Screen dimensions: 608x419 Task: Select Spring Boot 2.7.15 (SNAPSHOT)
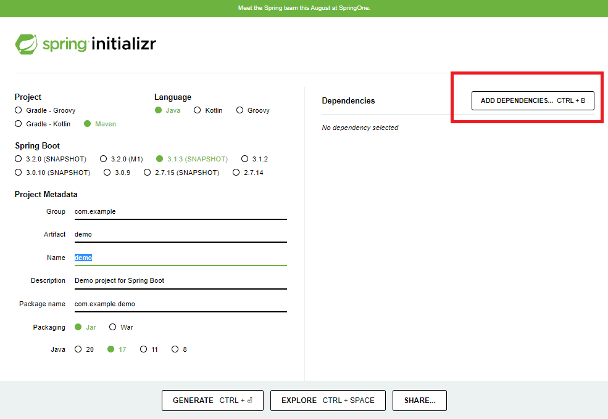coord(181,173)
